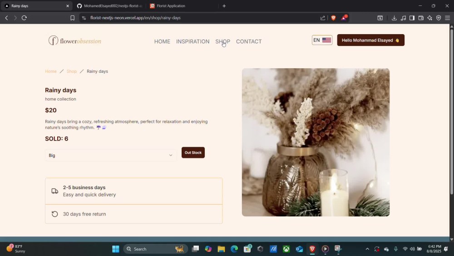Follow the Home breadcrumb link

[51, 71]
